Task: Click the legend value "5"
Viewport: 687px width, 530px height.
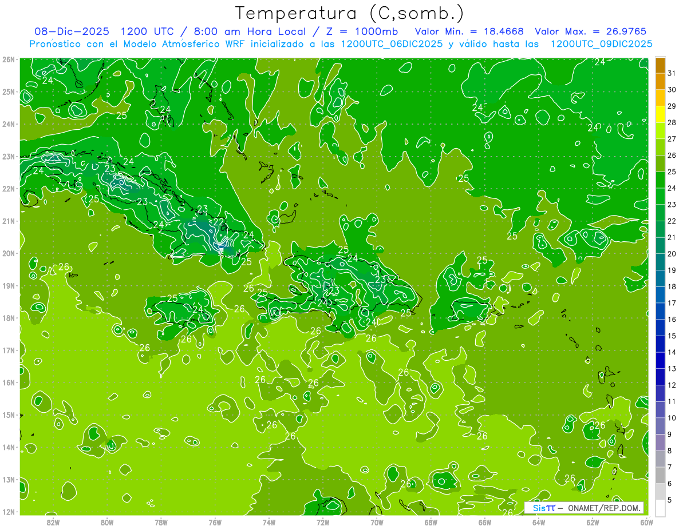Action: pos(670,500)
